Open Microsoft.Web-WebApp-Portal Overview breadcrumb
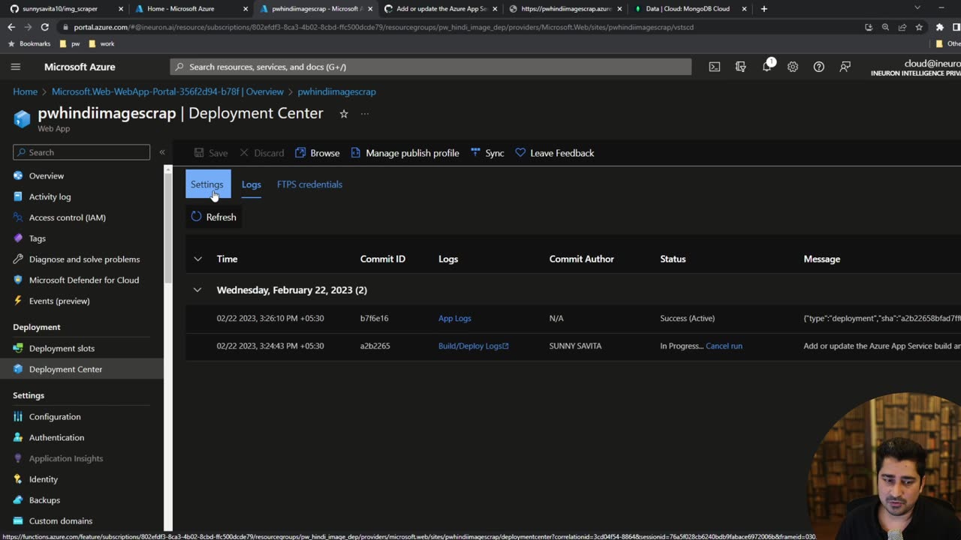 pyautogui.click(x=167, y=91)
